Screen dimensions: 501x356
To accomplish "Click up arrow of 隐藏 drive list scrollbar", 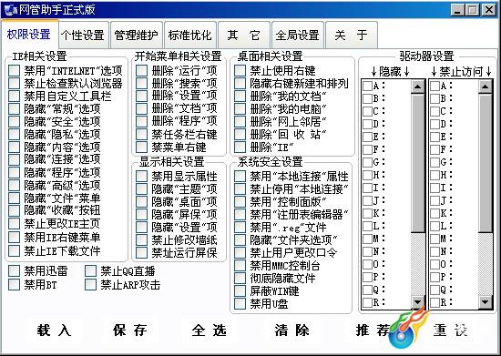I will click(417, 86).
